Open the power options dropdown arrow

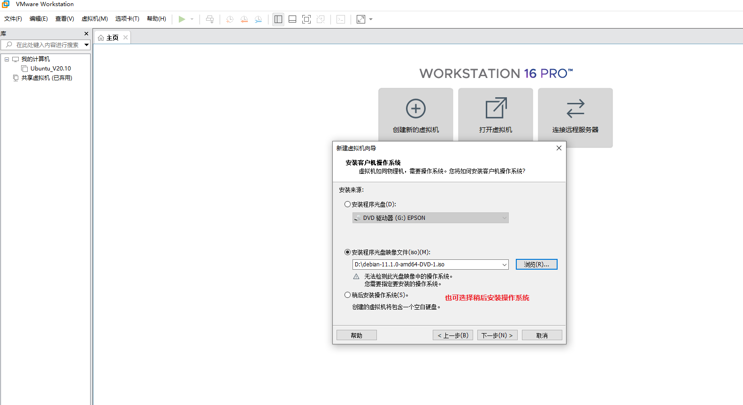point(192,19)
